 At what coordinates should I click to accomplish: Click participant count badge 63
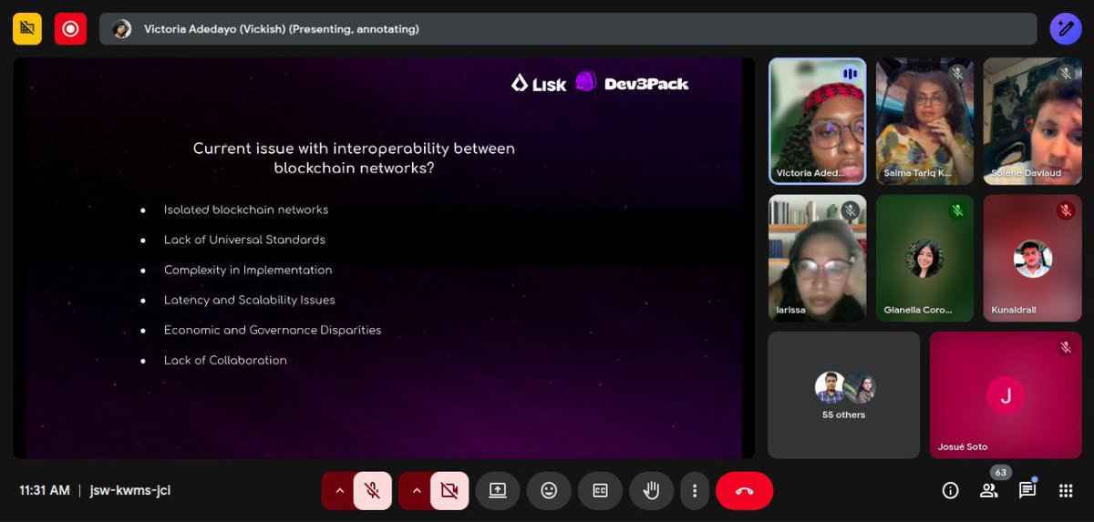pos(1000,473)
